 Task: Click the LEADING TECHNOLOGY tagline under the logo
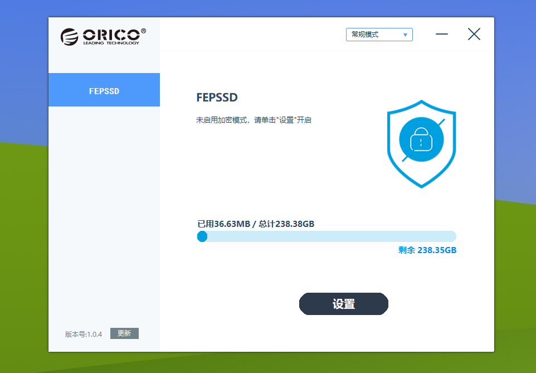coord(111,43)
